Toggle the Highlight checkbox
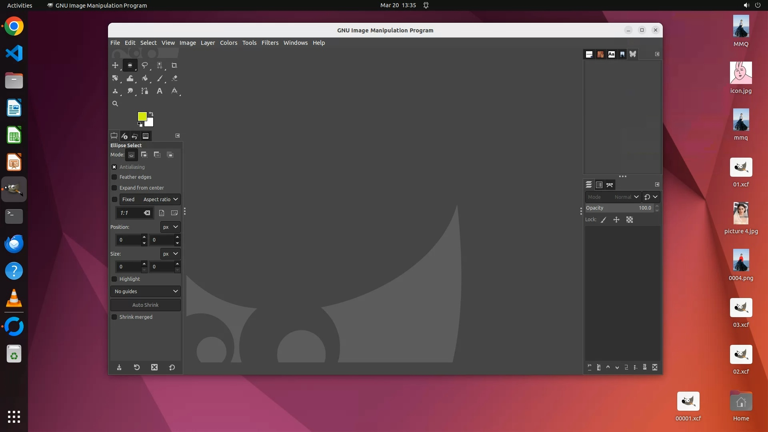The height and width of the screenshot is (432, 768). tap(114, 279)
